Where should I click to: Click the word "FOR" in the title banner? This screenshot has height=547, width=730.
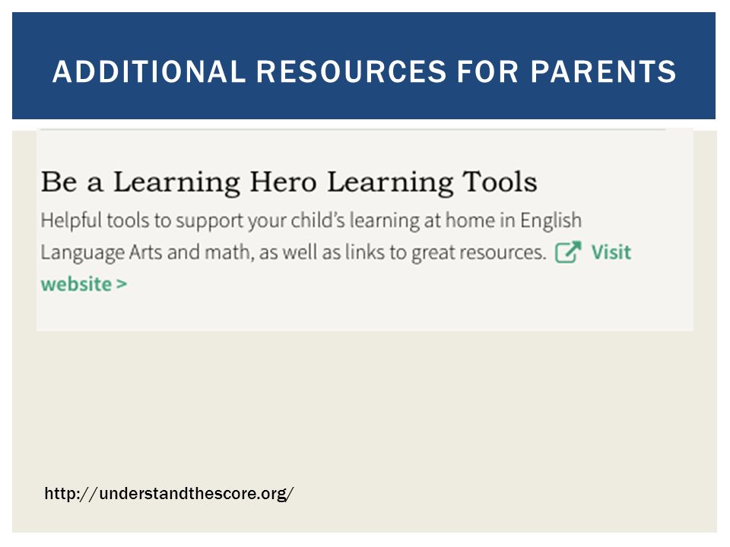(487, 71)
